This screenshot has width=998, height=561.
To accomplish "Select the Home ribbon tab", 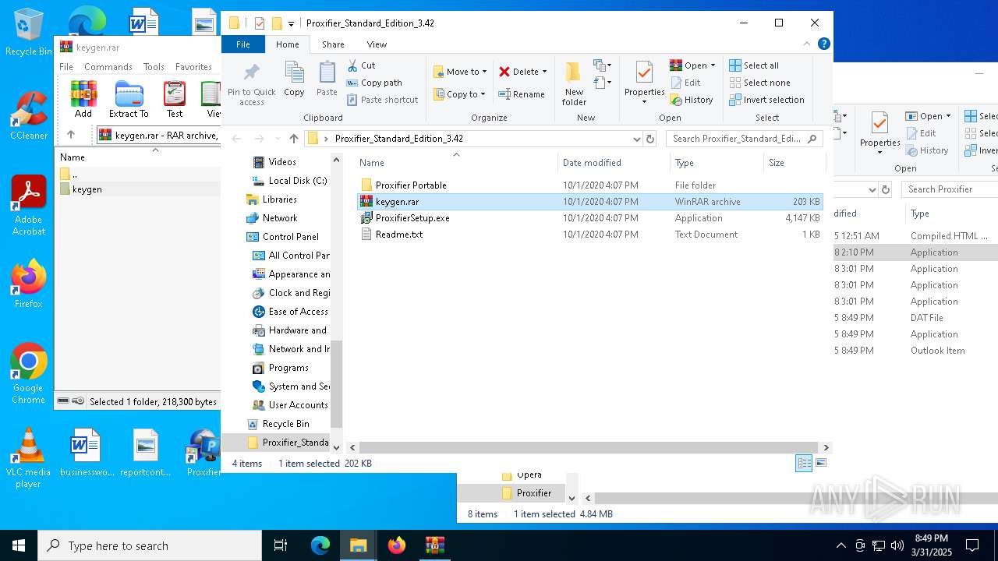I will (288, 44).
